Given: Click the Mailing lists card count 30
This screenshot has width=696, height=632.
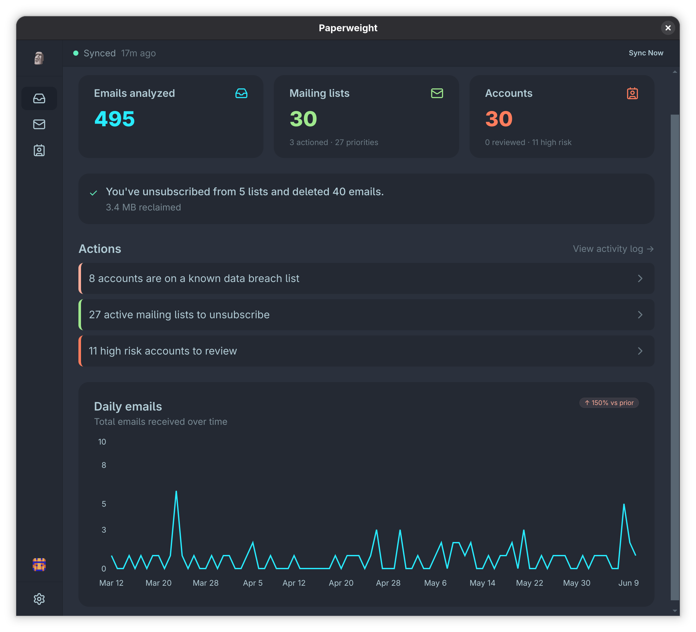Looking at the screenshot, I should tap(303, 119).
